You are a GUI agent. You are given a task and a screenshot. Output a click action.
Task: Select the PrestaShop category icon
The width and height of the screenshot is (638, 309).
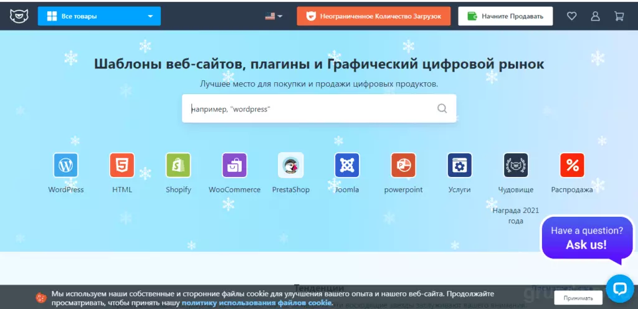pyautogui.click(x=291, y=165)
